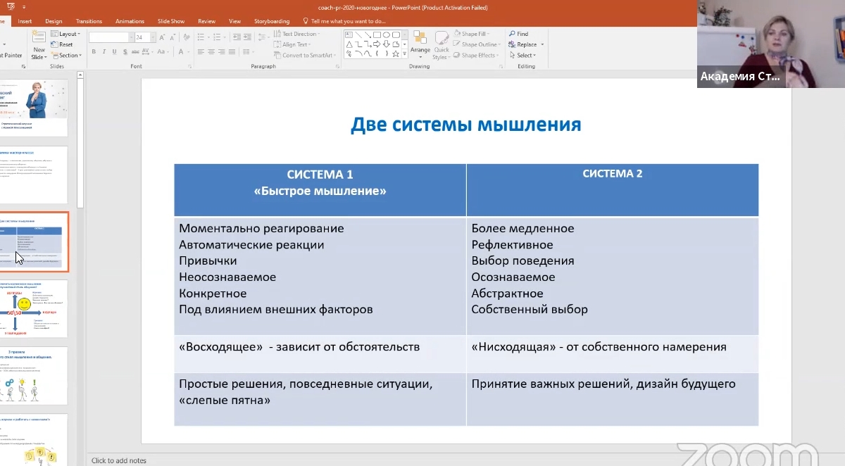The image size is (845, 466).
Task: Switch to the Transitions tab
Action: pos(89,21)
